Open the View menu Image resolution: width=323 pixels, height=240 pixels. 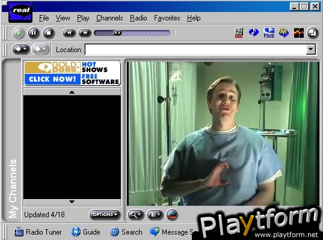coord(63,18)
